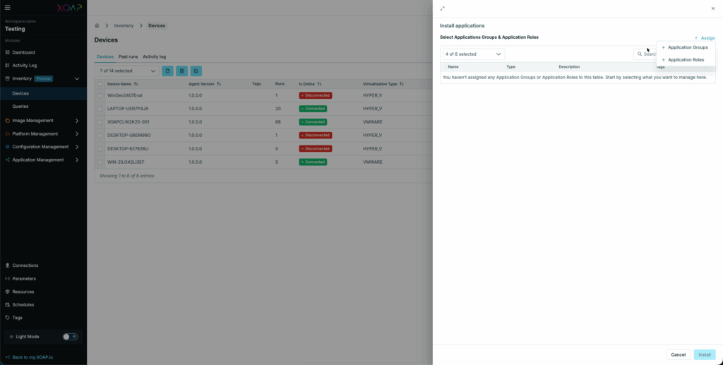This screenshot has width=723, height=365.
Task: Open the 7 of 14 selected dropdown
Action: [x=128, y=71]
